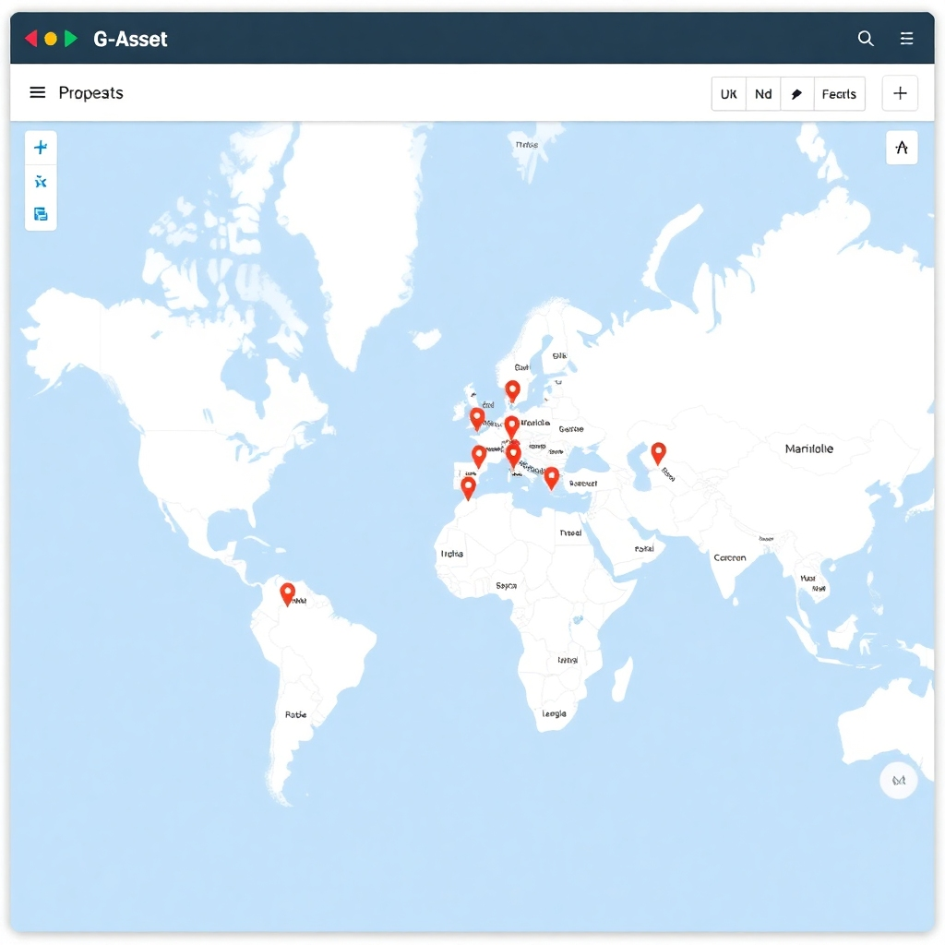Toggle the 'UK' filter
The width and height of the screenshot is (945, 945).
point(728,93)
